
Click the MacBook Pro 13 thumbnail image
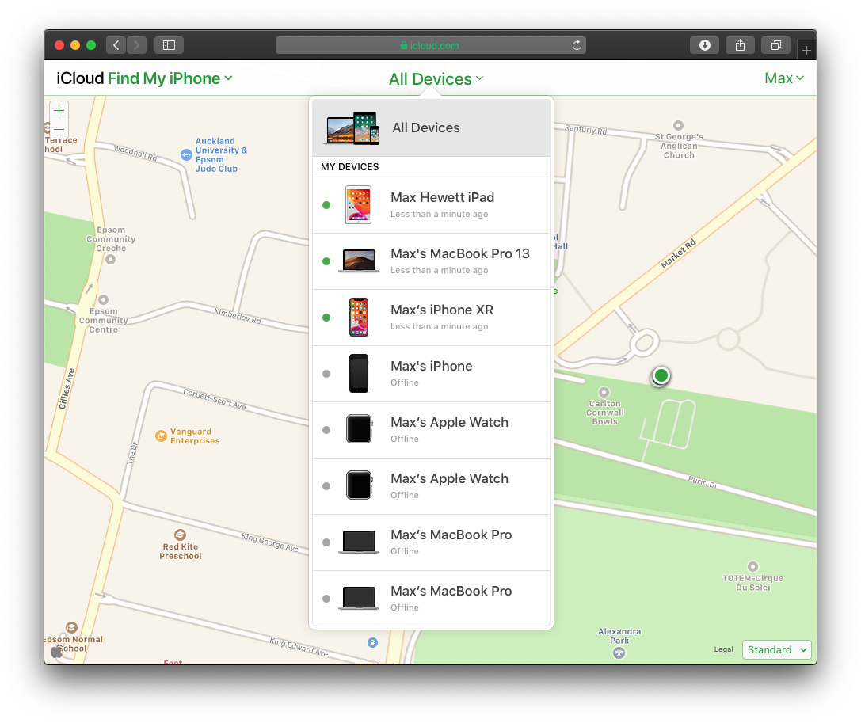click(x=359, y=261)
